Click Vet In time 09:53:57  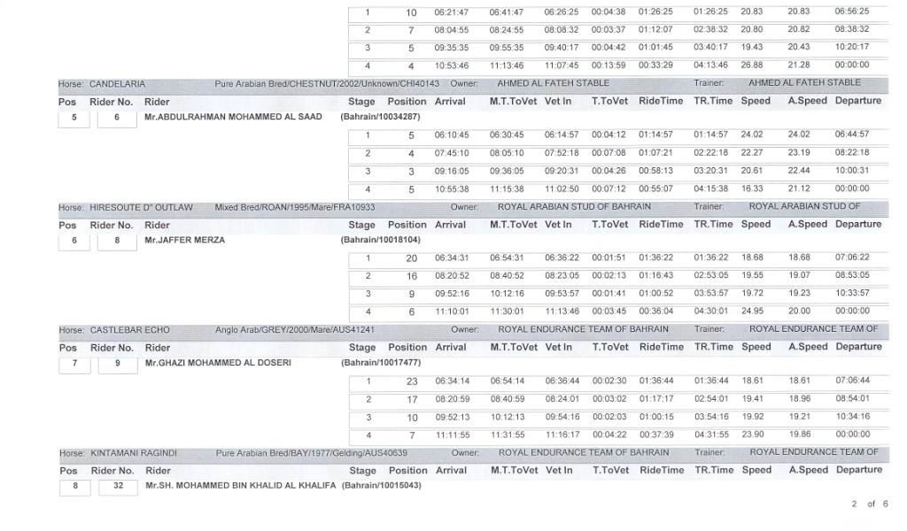coord(562,294)
